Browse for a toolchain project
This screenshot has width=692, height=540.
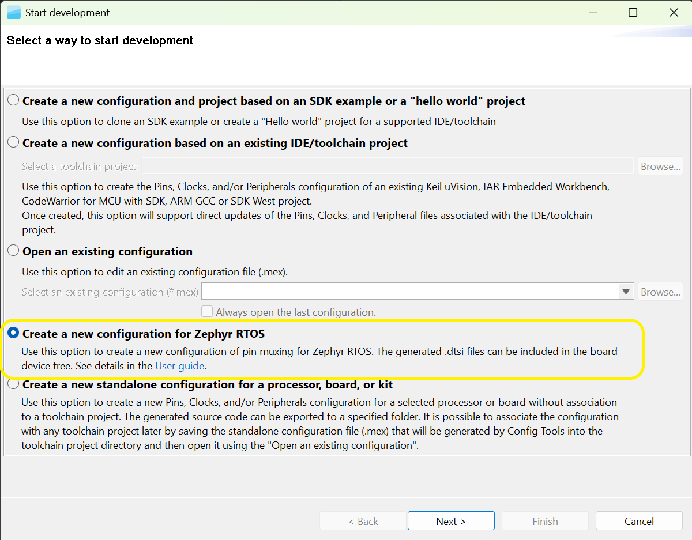[x=660, y=167]
